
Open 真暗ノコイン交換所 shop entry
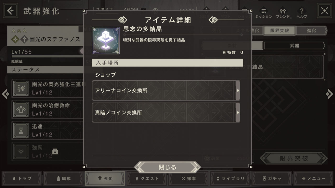pyautogui.click(x=166, y=113)
